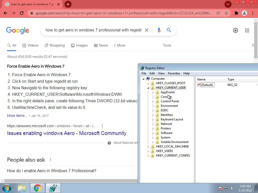
Task: Switch to the Images tab
Action: coord(79,45)
